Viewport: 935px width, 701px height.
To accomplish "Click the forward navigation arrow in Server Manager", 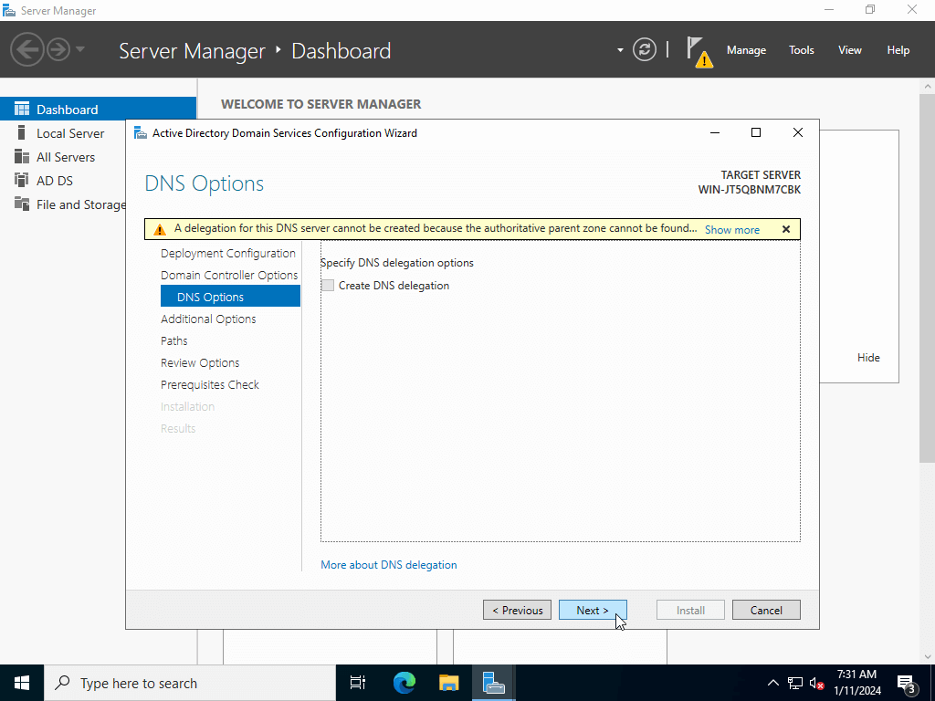I will click(x=58, y=49).
